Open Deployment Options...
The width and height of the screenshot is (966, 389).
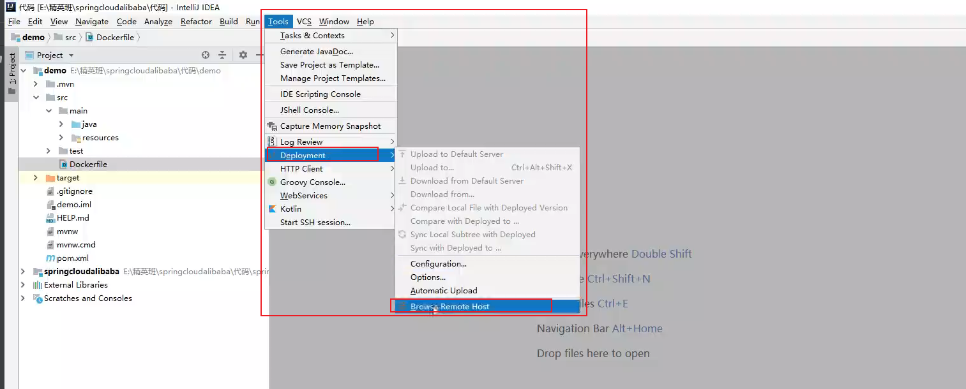pos(487,277)
